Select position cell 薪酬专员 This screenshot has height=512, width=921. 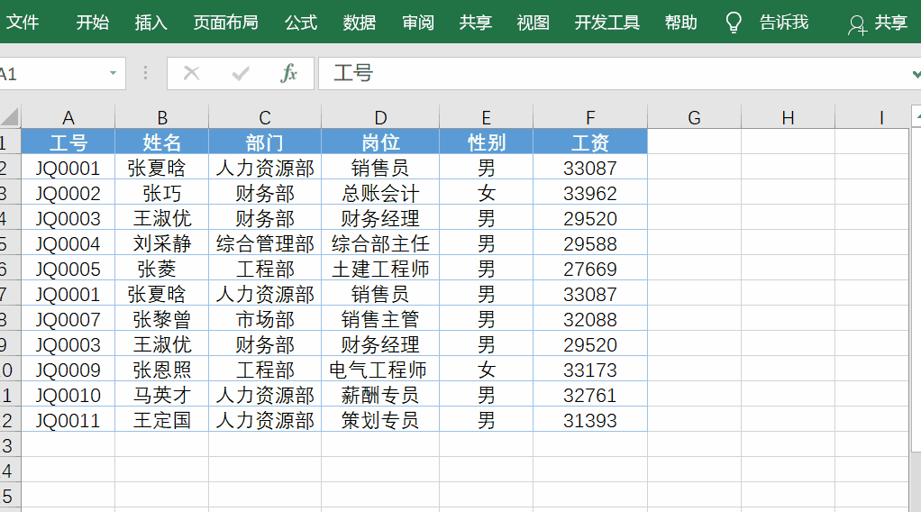pyautogui.click(x=380, y=395)
